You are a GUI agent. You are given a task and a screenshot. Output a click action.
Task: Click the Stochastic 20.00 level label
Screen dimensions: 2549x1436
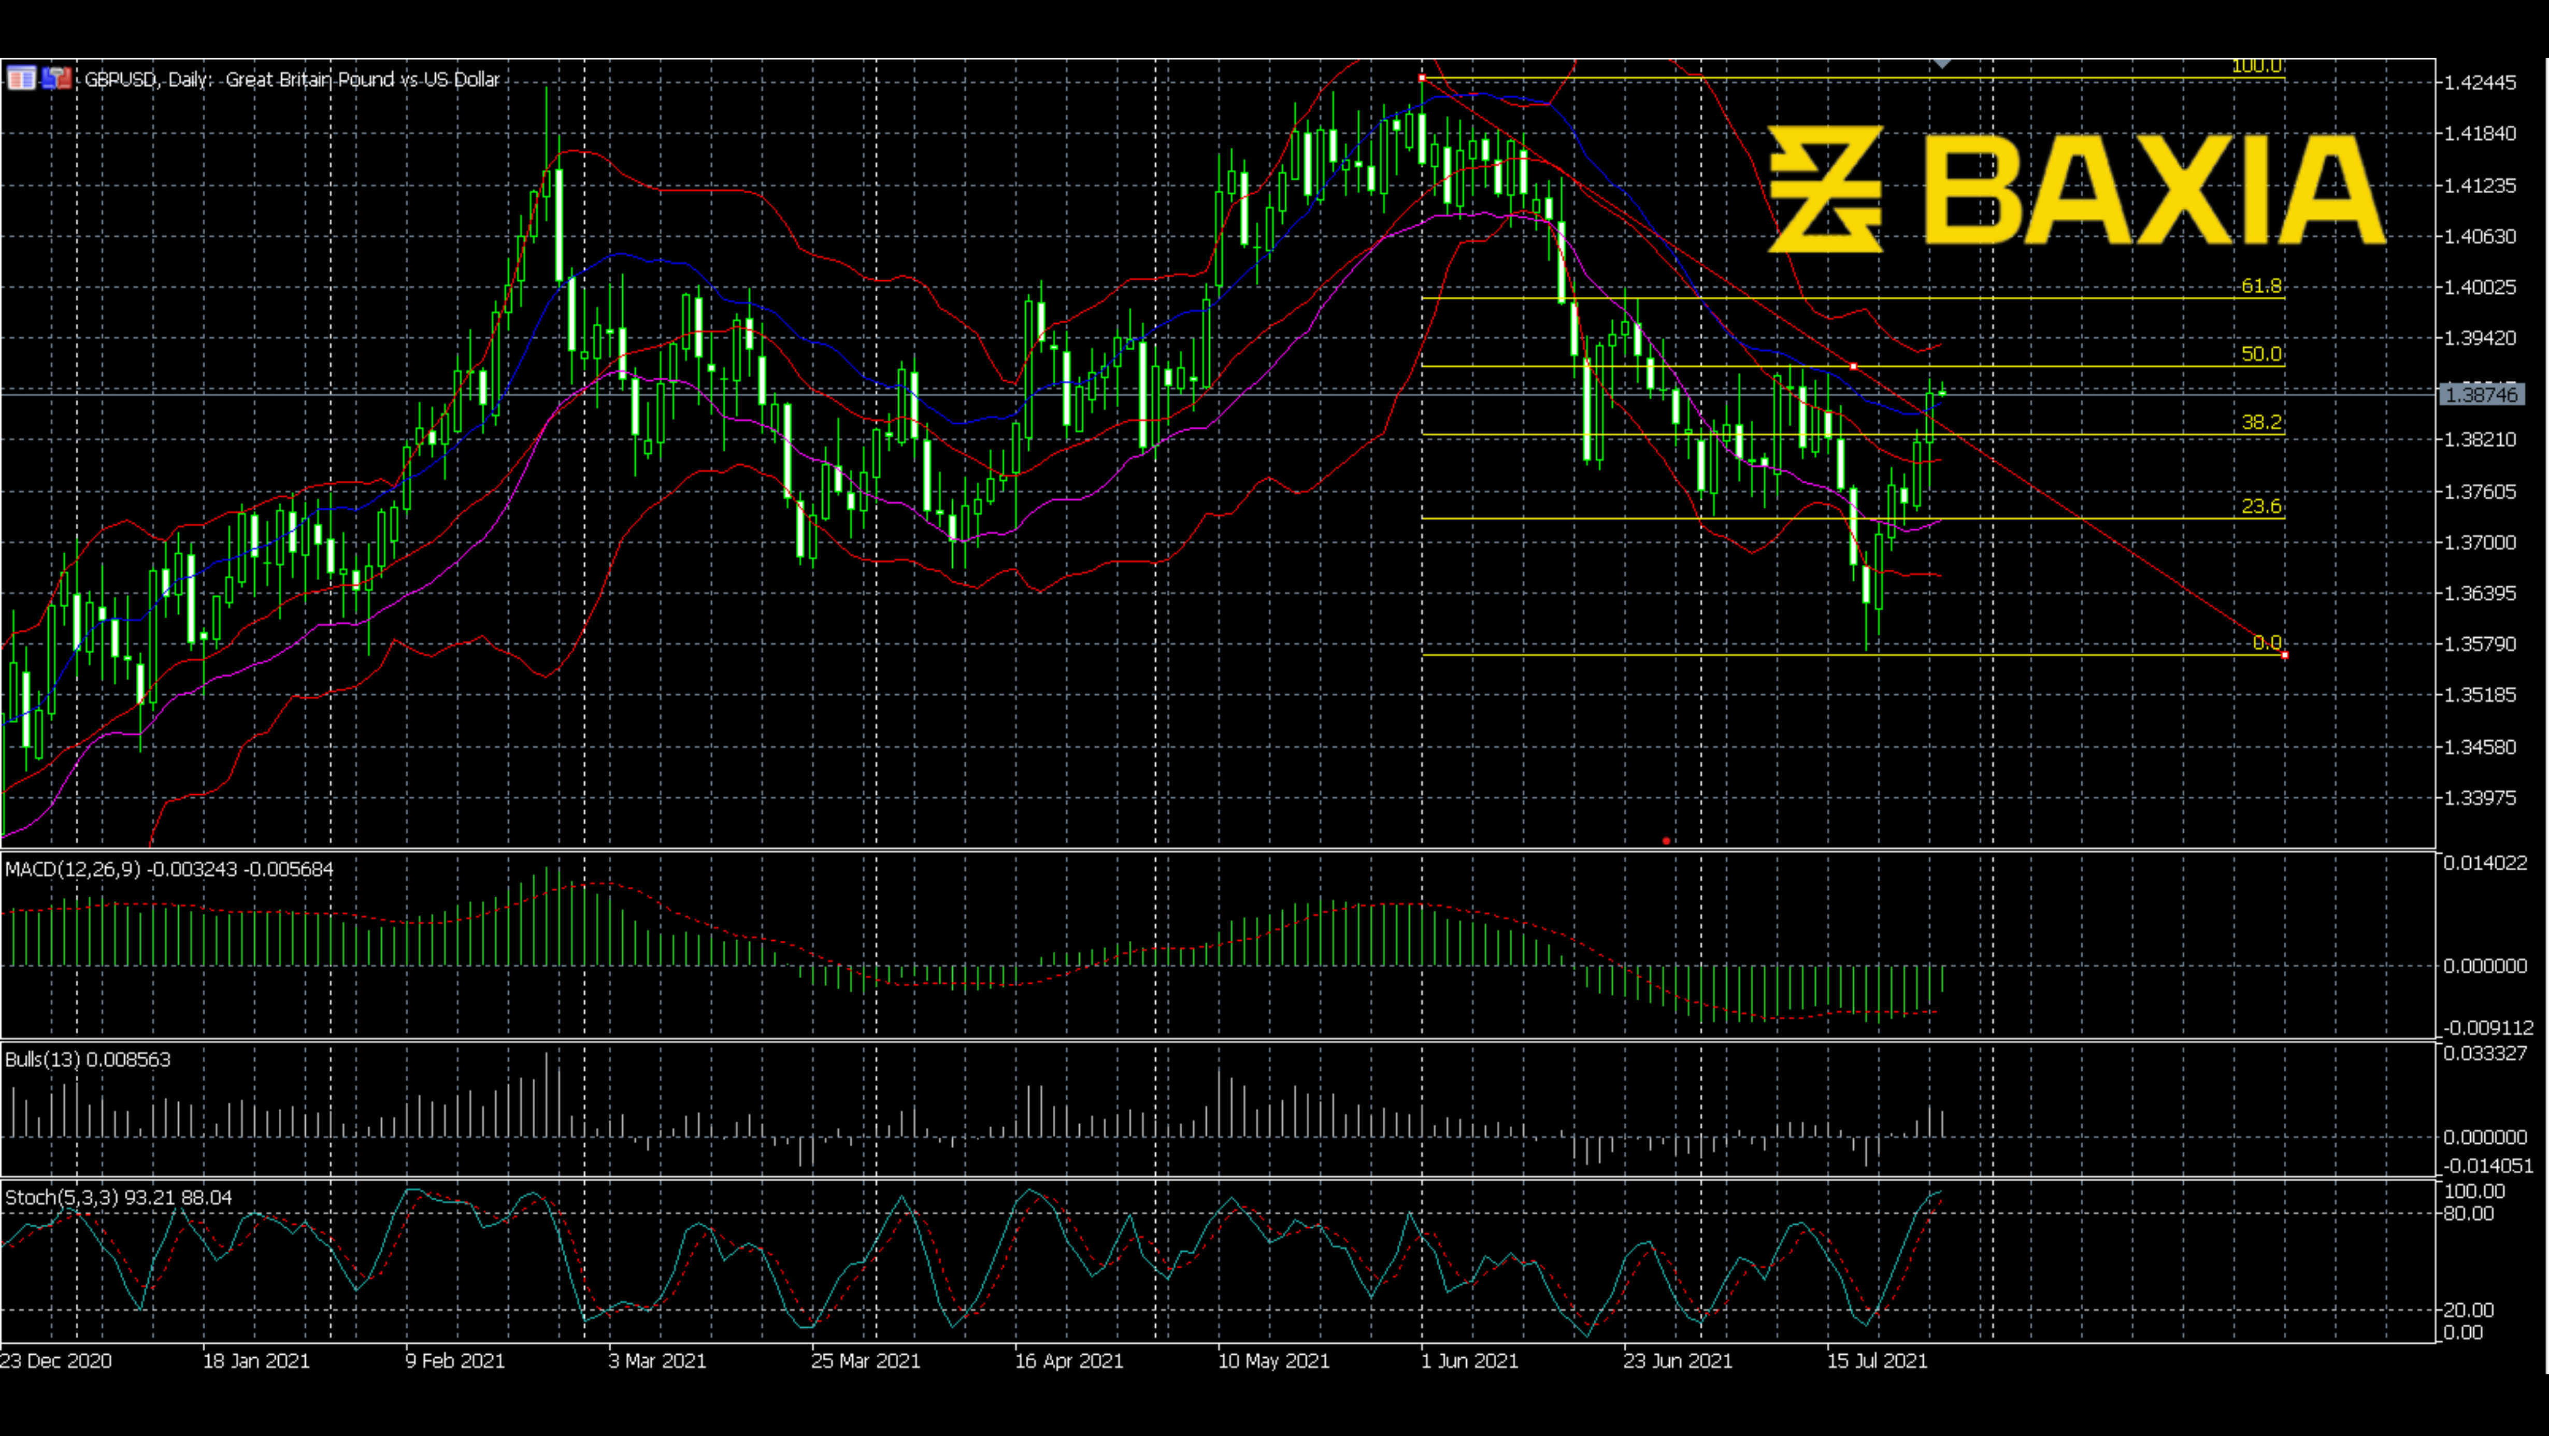(x=2468, y=1309)
